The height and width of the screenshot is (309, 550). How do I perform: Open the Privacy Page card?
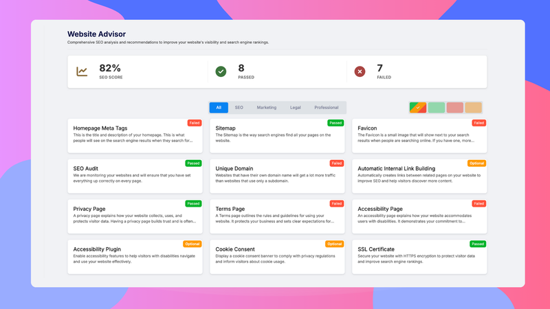point(135,216)
